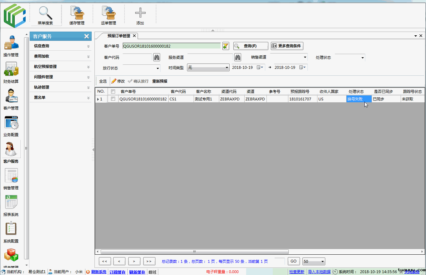Open 缓存管理 from top toolbar
Viewport: 426px width, 275px height.
[x=77, y=15]
